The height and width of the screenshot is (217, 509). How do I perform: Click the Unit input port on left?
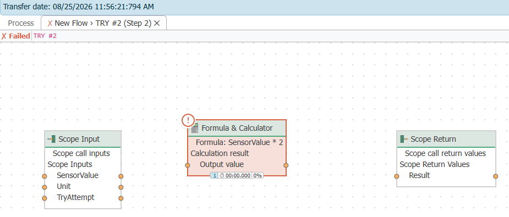(45, 187)
